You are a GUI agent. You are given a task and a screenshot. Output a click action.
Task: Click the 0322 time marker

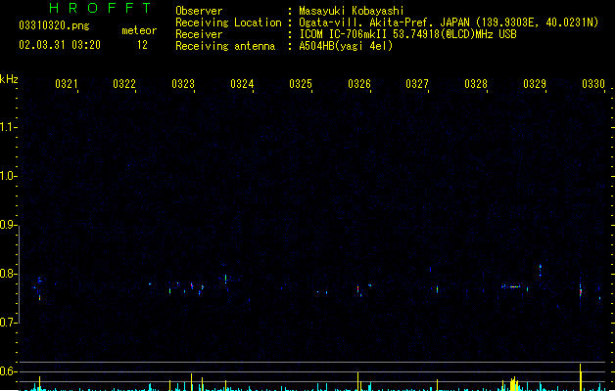124,84
